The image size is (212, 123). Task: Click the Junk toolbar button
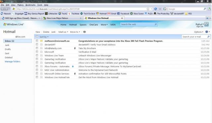pyautogui.click(x=53, y=32)
